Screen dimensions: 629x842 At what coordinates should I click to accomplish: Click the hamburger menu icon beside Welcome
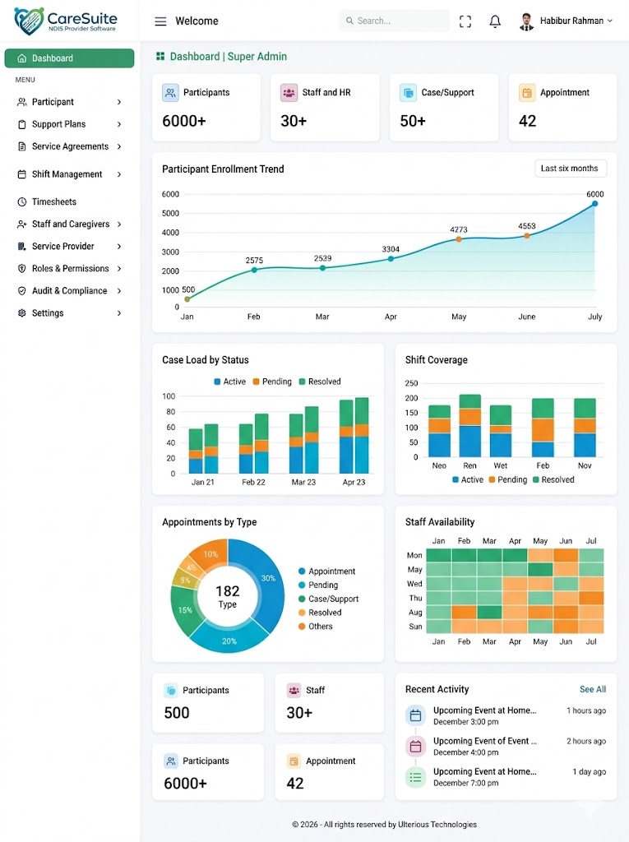[x=160, y=21]
